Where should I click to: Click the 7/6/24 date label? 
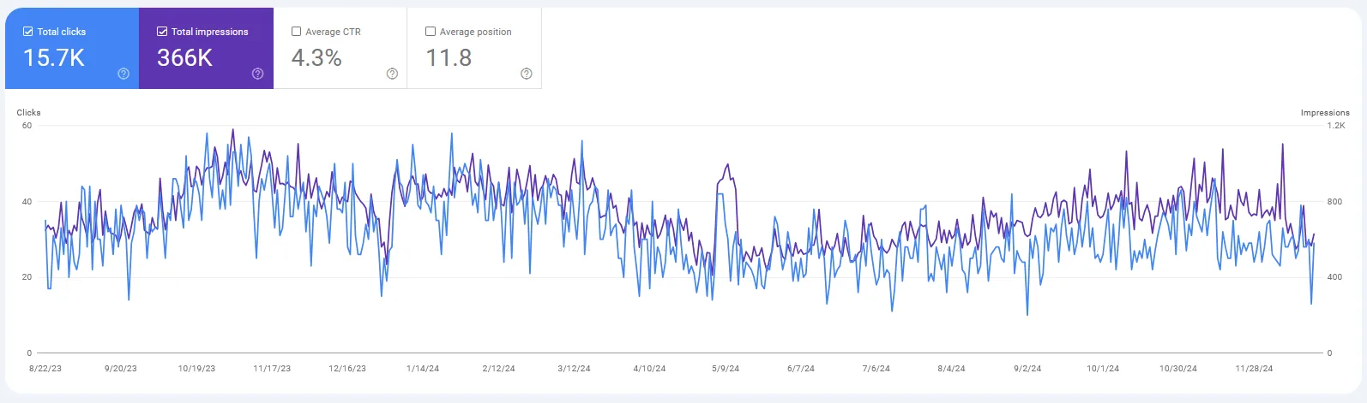(x=876, y=369)
